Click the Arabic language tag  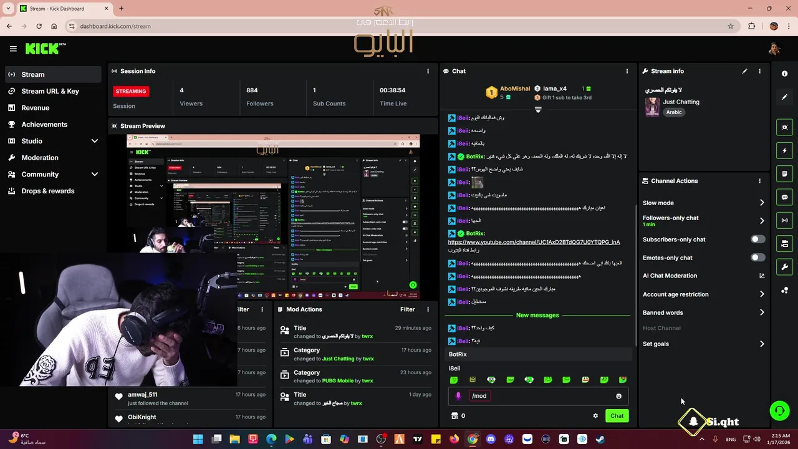(x=674, y=112)
